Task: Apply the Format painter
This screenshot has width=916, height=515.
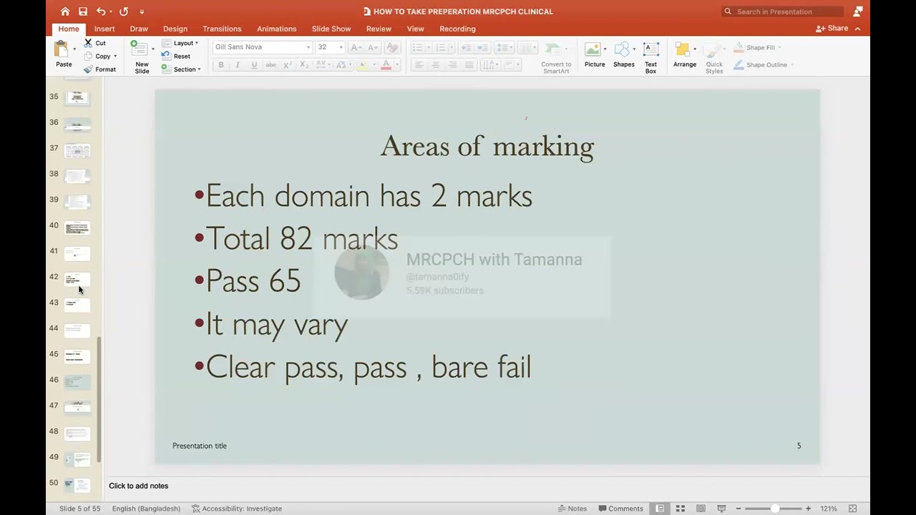Action: [x=99, y=69]
